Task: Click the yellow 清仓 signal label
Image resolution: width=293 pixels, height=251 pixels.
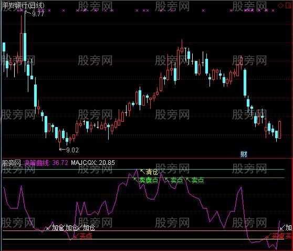Action: (x=152, y=172)
